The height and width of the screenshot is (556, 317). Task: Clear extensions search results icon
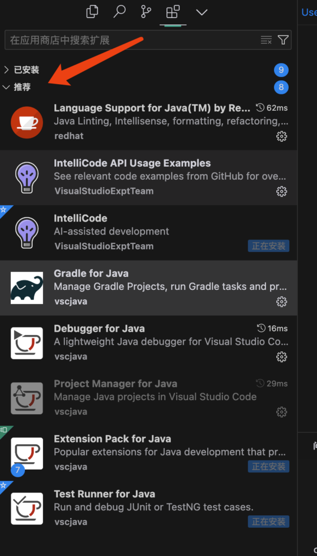(x=266, y=40)
